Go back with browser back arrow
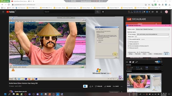 point(2,5)
